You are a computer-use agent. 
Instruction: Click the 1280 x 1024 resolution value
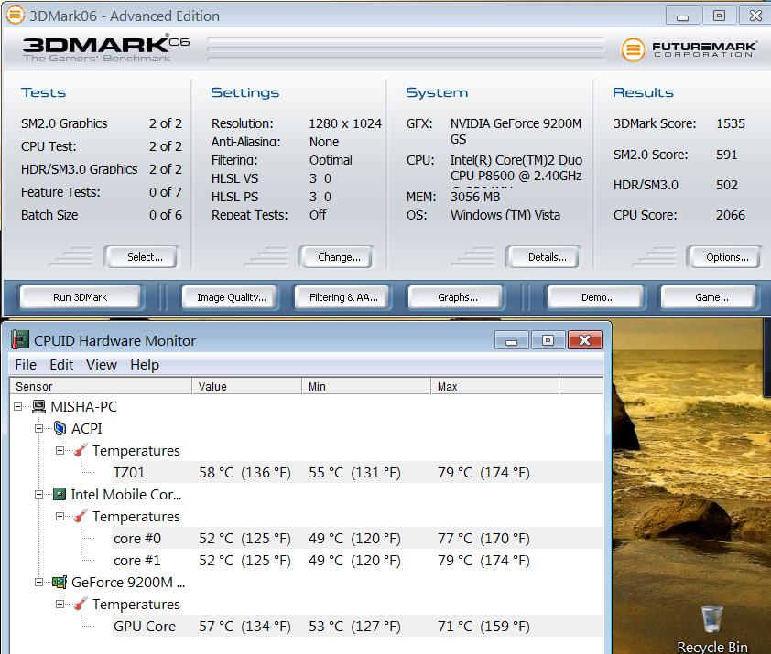(x=344, y=123)
